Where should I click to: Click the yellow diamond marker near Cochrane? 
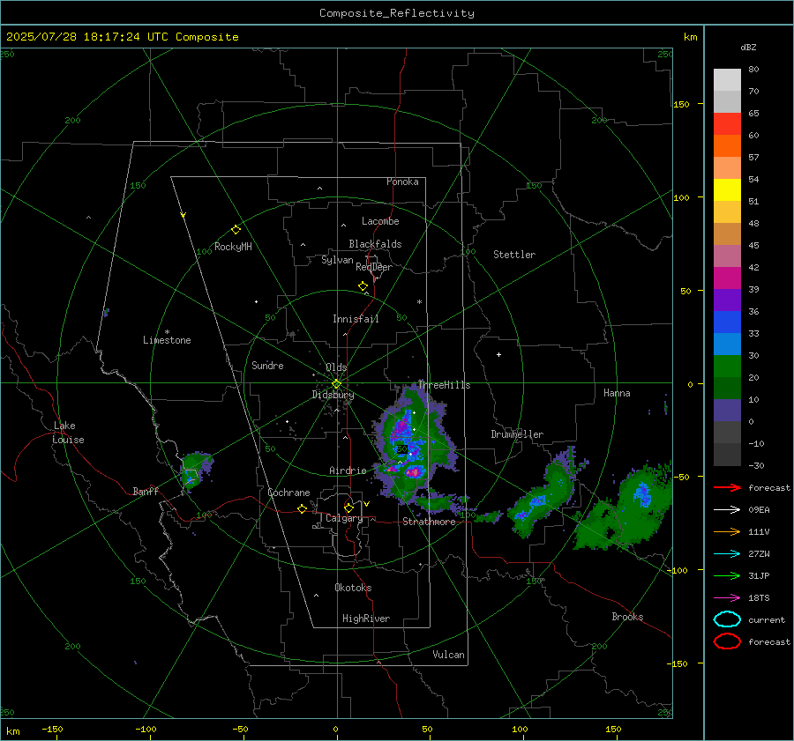303,508
